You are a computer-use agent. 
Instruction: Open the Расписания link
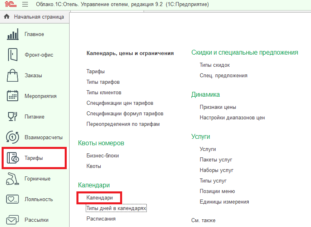tap(101, 219)
